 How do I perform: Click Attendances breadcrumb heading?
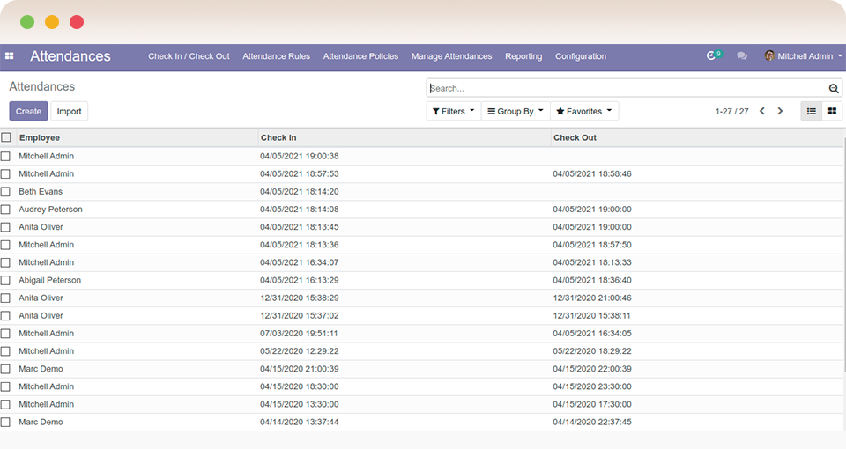(x=42, y=87)
